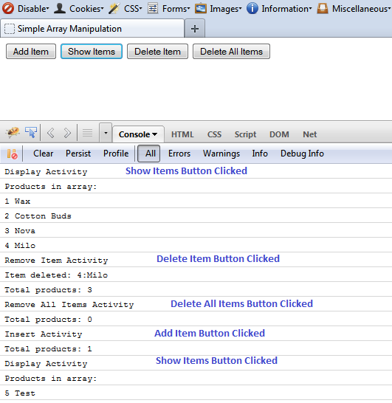The width and height of the screenshot is (392, 403).
Task: Click the Disable toolbar icon
Action: pyautogui.click(x=8, y=8)
